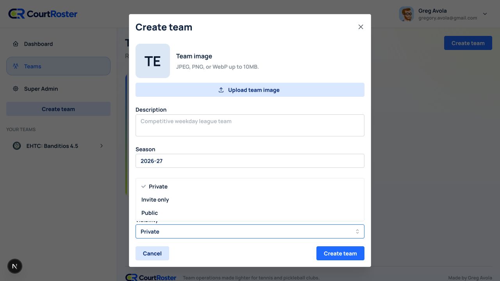This screenshot has width=500, height=281.
Task: Click the footer CourtRoster logo
Action: click(151, 277)
